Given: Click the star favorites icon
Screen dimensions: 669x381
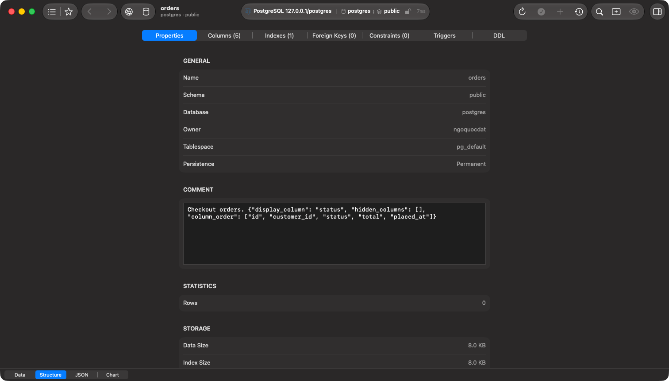Looking at the screenshot, I should (x=69, y=12).
